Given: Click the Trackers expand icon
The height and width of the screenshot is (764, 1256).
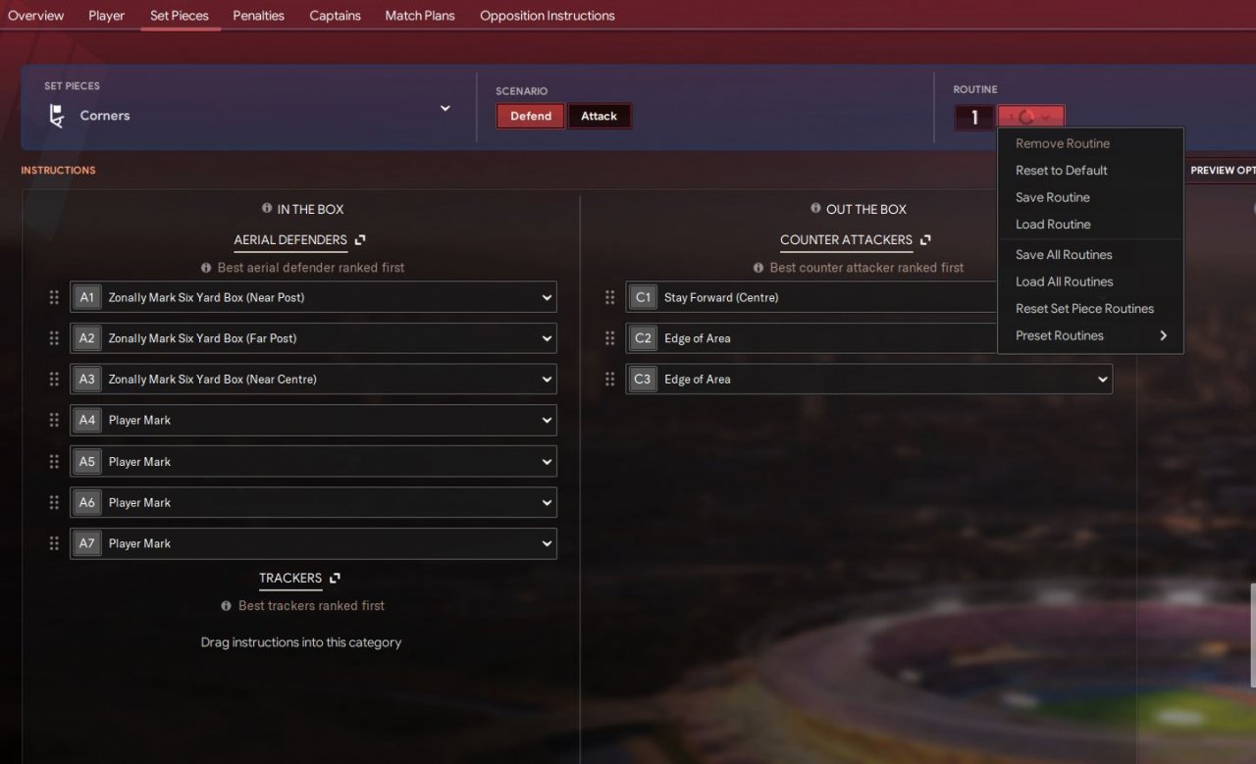Looking at the screenshot, I should click(x=335, y=578).
